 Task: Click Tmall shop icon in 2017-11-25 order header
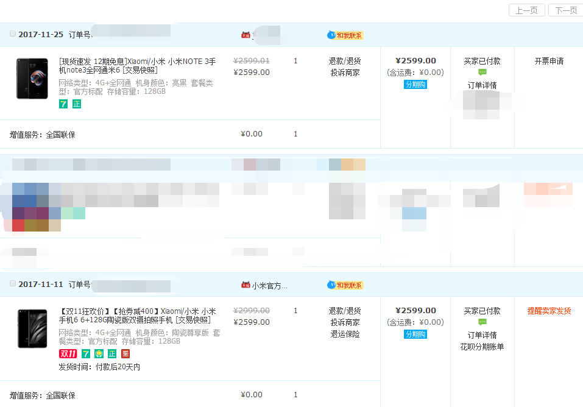pyautogui.click(x=246, y=35)
